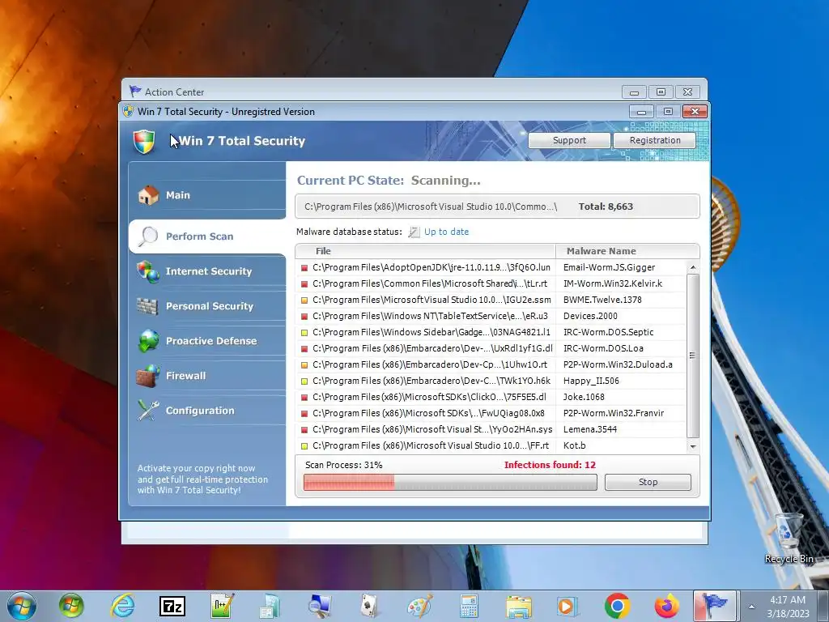Click the File column header
Viewport: 829px width, 622px height.
tap(425, 251)
